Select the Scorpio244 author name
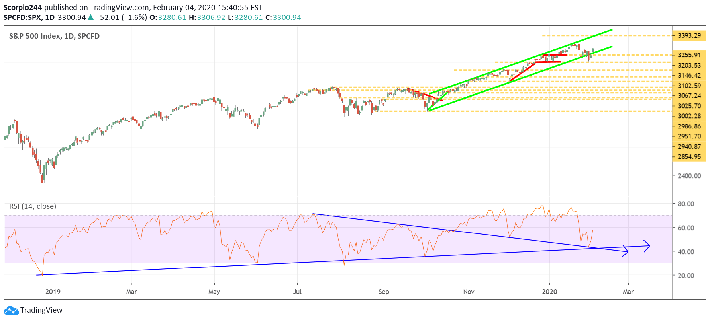Screen dimensions: 710x321 point(23,7)
